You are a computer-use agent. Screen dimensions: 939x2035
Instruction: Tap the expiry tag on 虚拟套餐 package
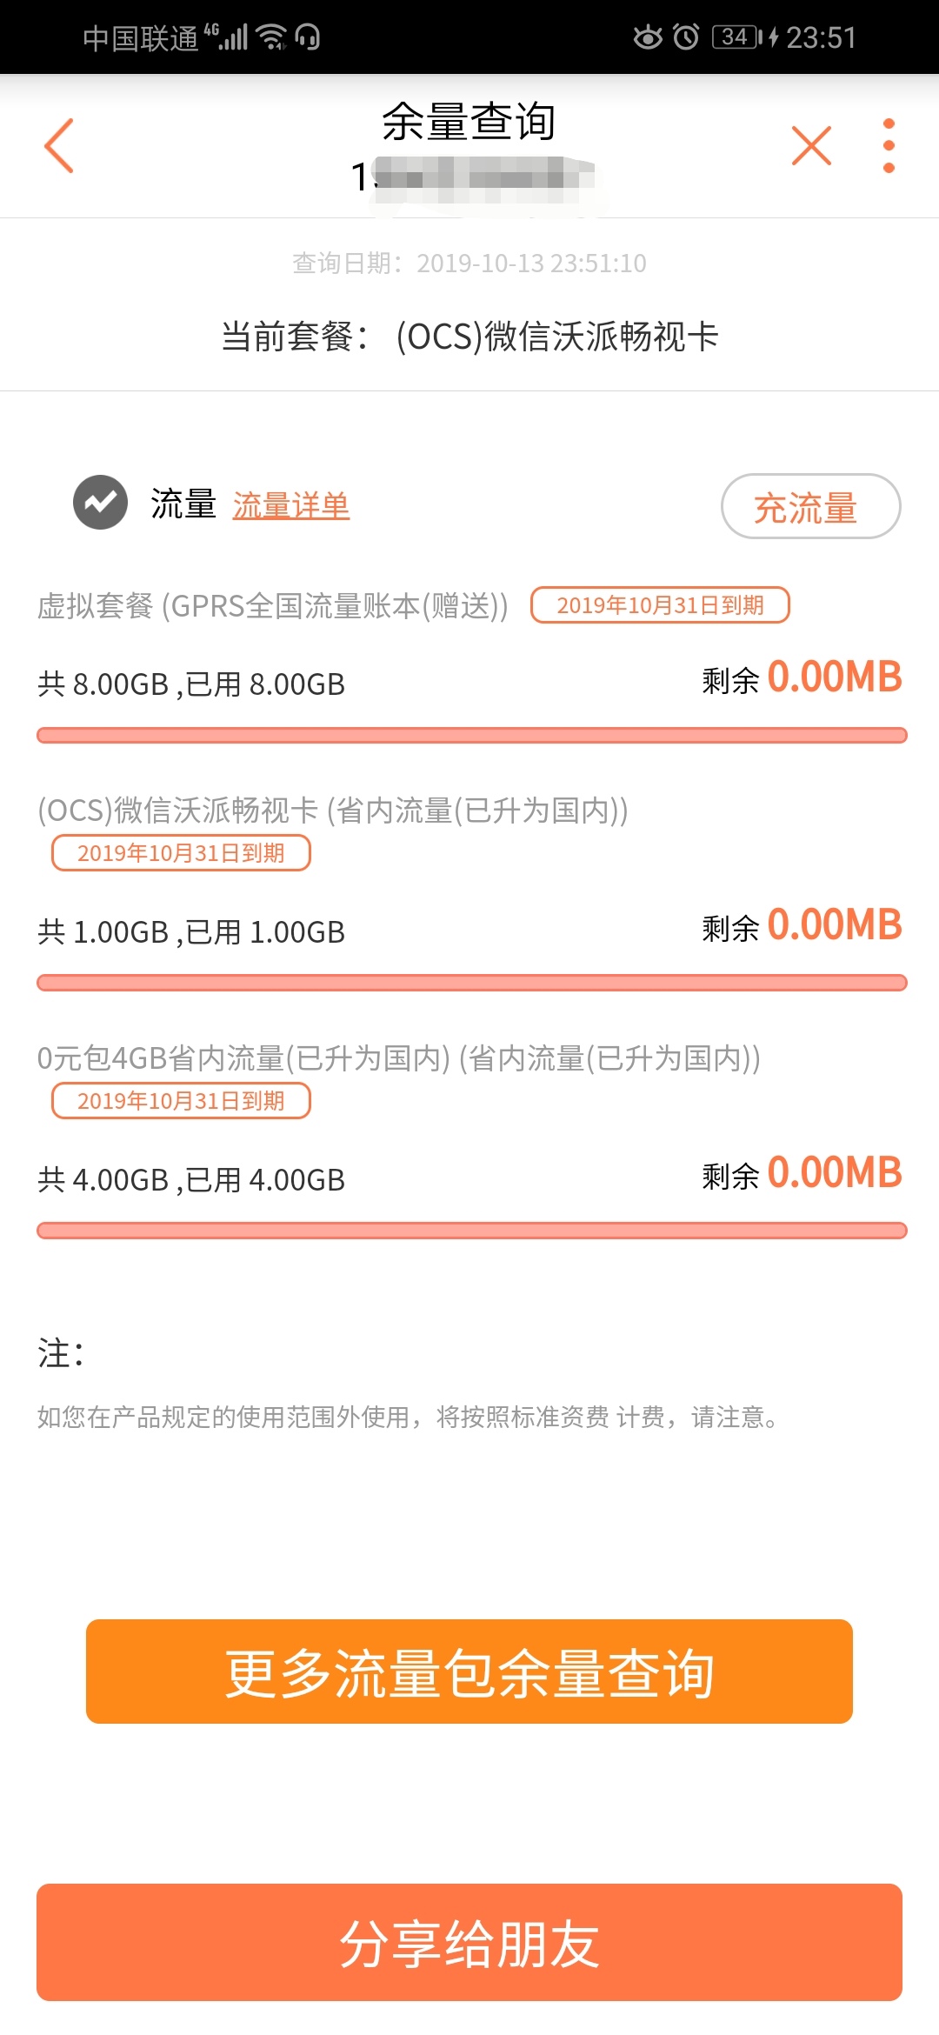tap(660, 605)
